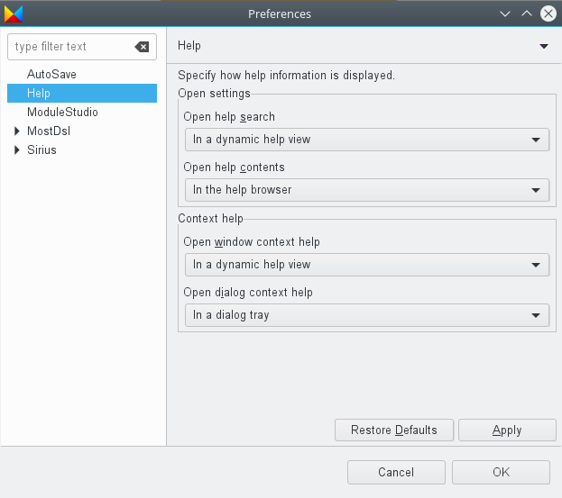This screenshot has width=562, height=498.
Task: Click the Restore Defaults button
Action: (x=394, y=430)
